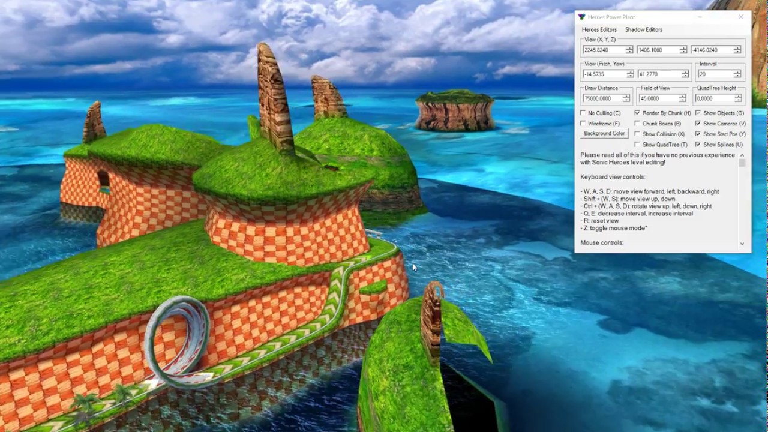Click the help text scrollbar down arrow
Screen dimensions: 768x432
[x=742, y=244]
